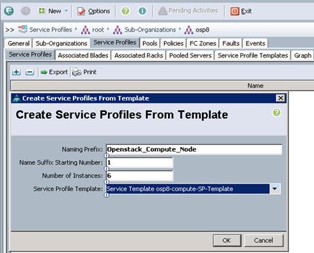Click the Service Profiles breadcrumb
Screen dimensions: 314x253
coord(51,30)
